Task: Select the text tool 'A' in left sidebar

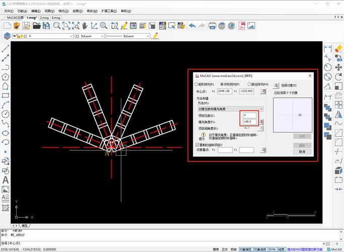Action: point(6,180)
